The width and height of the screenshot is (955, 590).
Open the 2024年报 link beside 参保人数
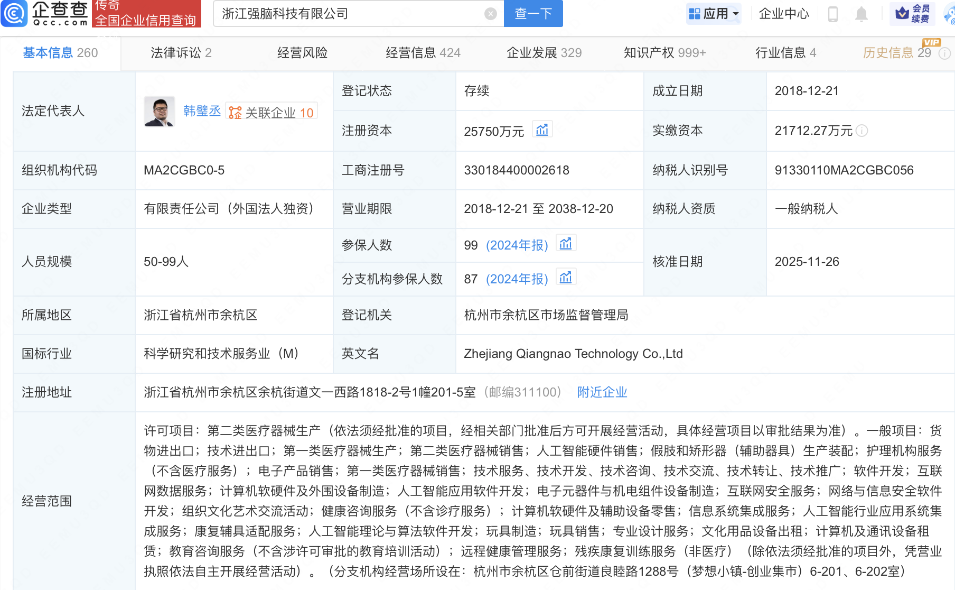click(x=518, y=245)
